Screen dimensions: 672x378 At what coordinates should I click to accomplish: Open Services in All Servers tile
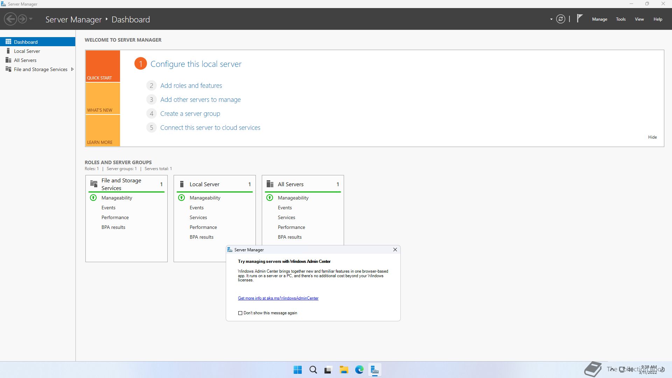(287, 217)
